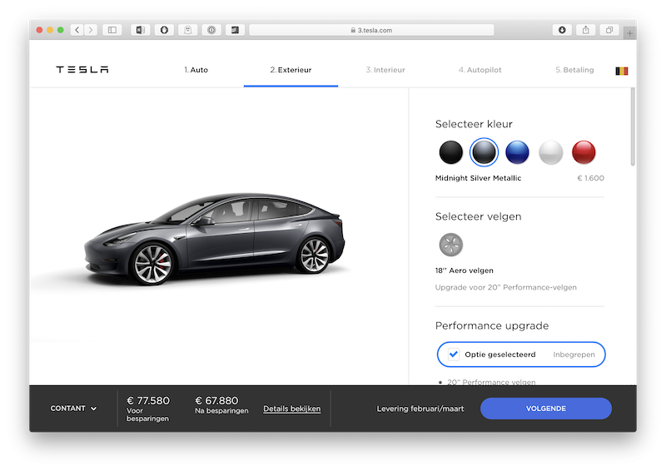This screenshot has height=471, width=666.
Task: Choose the red multi-coat paint color
Action: pos(584,152)
